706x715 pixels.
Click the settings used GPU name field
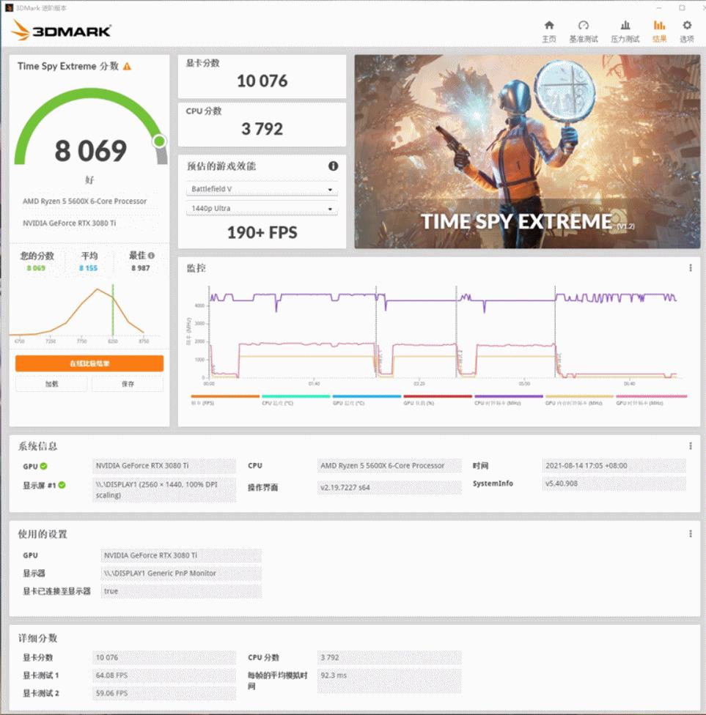(x=181, y=555)
